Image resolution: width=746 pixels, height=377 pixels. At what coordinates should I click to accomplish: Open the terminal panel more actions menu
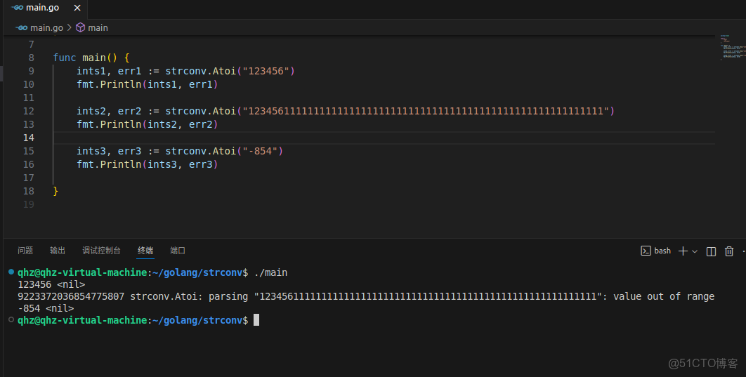click(x=743, y=251)
